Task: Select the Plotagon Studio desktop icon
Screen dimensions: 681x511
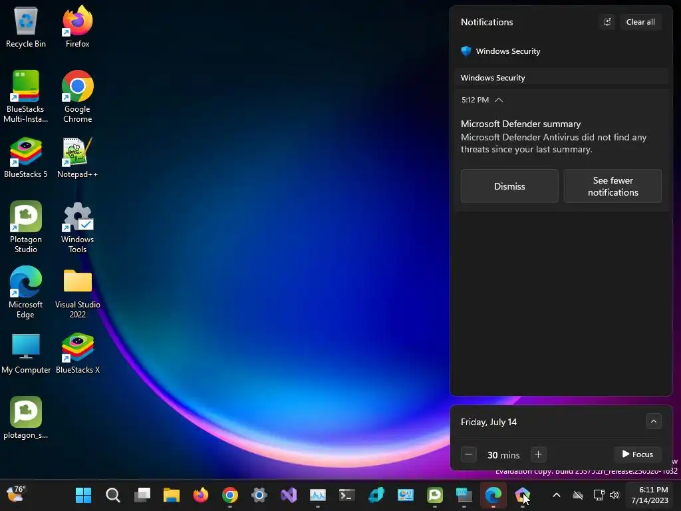Action: [26, 227]
